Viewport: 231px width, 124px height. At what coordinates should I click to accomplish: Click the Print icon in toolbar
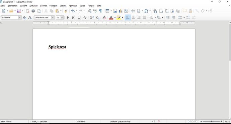[33, 11]
